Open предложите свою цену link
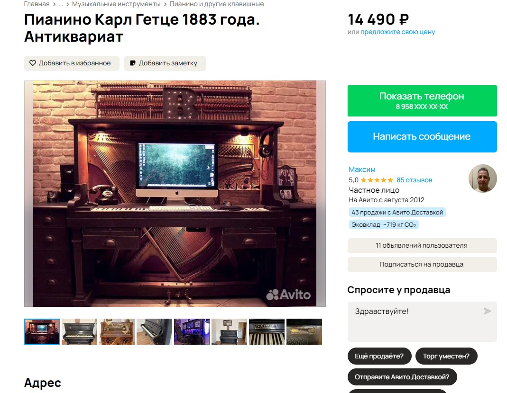This screenshot has width=507, height=393. (398, 32)
